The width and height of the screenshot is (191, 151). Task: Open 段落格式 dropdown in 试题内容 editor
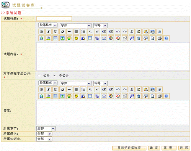click(x=48, y=25)
